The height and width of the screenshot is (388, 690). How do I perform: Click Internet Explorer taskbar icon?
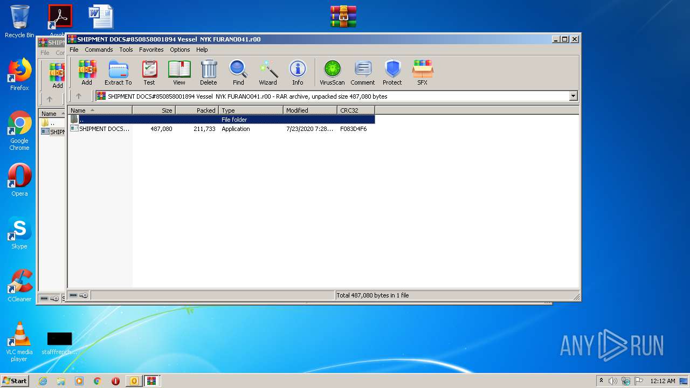tap(43, 381)
